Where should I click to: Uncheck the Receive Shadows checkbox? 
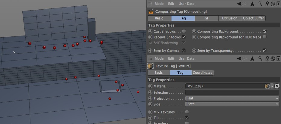click(x=184, y=37)
